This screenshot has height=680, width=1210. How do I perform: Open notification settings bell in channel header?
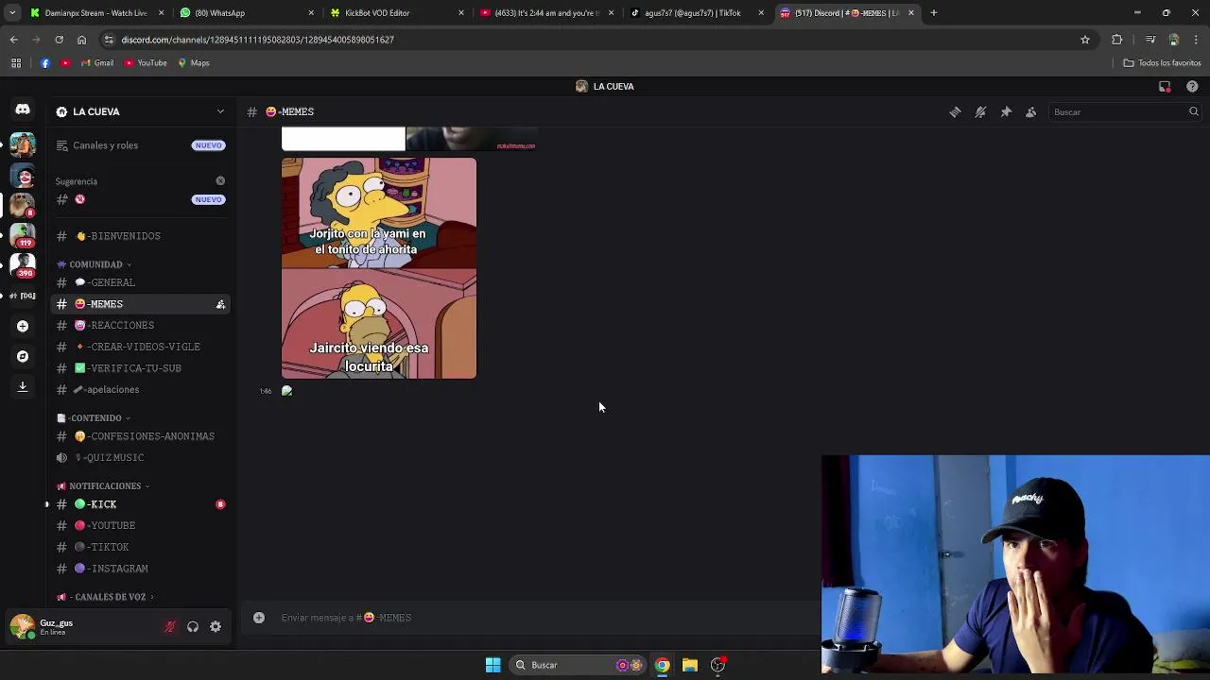[980, 111]
